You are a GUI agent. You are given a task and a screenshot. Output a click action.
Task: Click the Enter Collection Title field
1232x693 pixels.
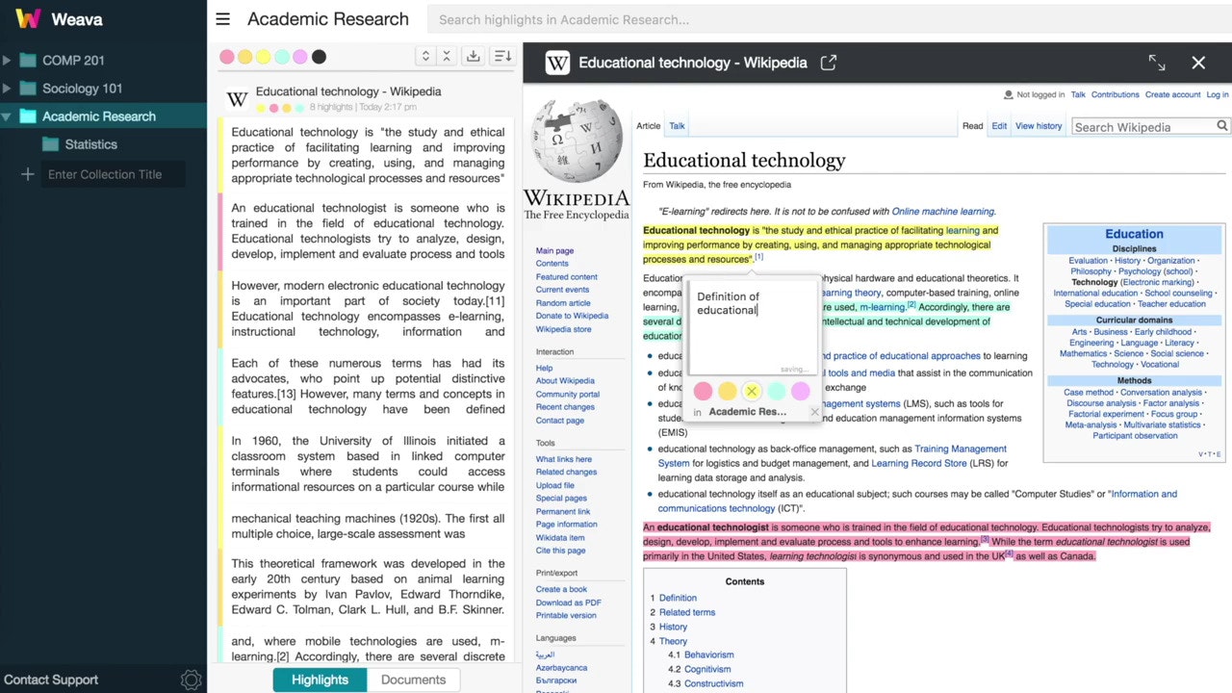(x=114, y=174)
